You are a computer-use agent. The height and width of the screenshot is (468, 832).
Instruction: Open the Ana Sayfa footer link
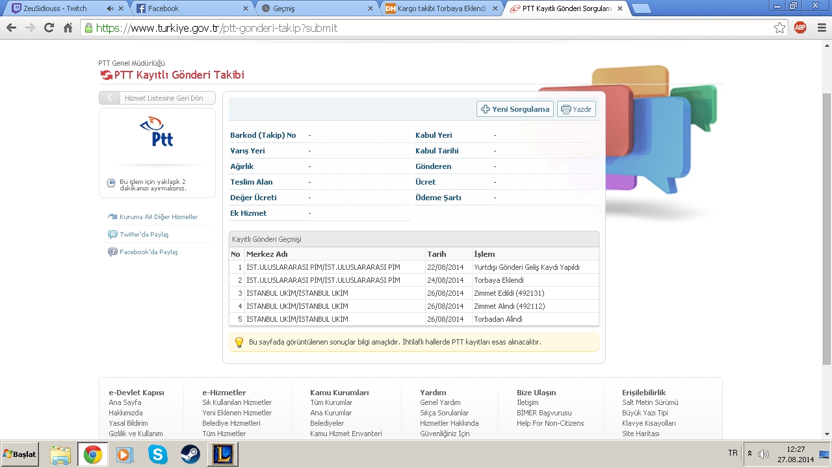click(x=125, y=402)
